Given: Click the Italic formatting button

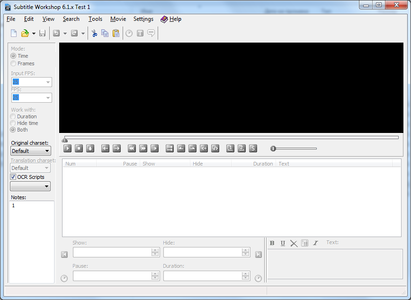Looking at the screenshot, I should click(315, 243).
